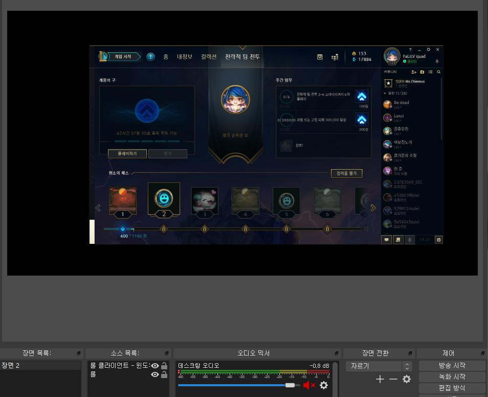Image resolution: width=488 pixels, height=397 pixels.
Task: Click bug report icon at friends panel bottom
Action: coord(438,240)
